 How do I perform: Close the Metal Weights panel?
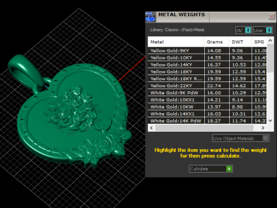pos(271,17)
